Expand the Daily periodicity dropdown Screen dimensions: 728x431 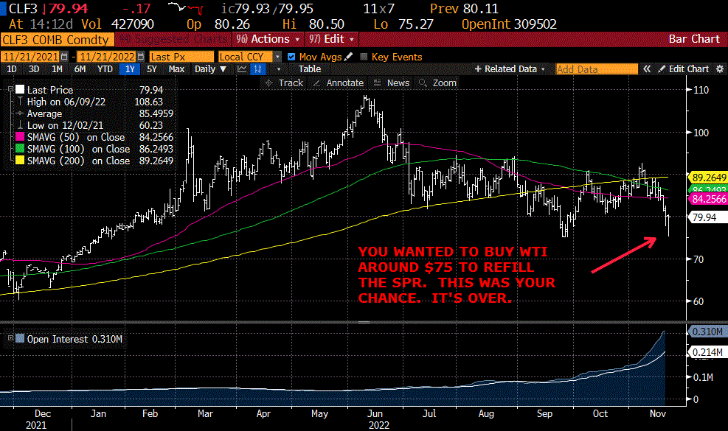pyautogui.click(x=210, y=69)
